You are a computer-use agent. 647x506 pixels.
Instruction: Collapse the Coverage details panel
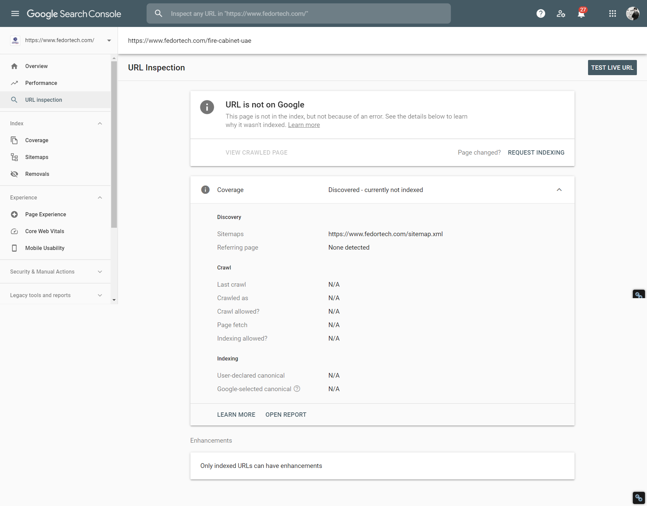(x=559, y=190)
